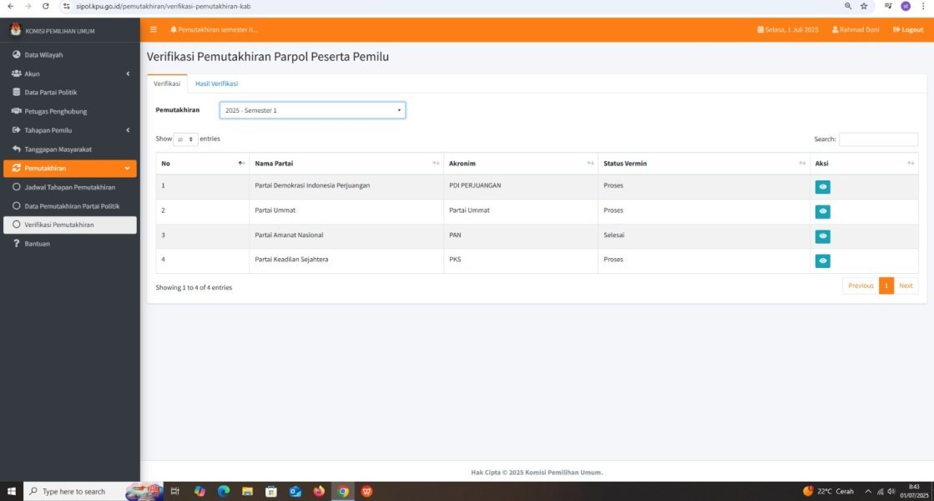Open the Pemutakhiran semester dropdown
Image resolution: width=934 pixels, height=501 pixels.
(x=312, y=110)
